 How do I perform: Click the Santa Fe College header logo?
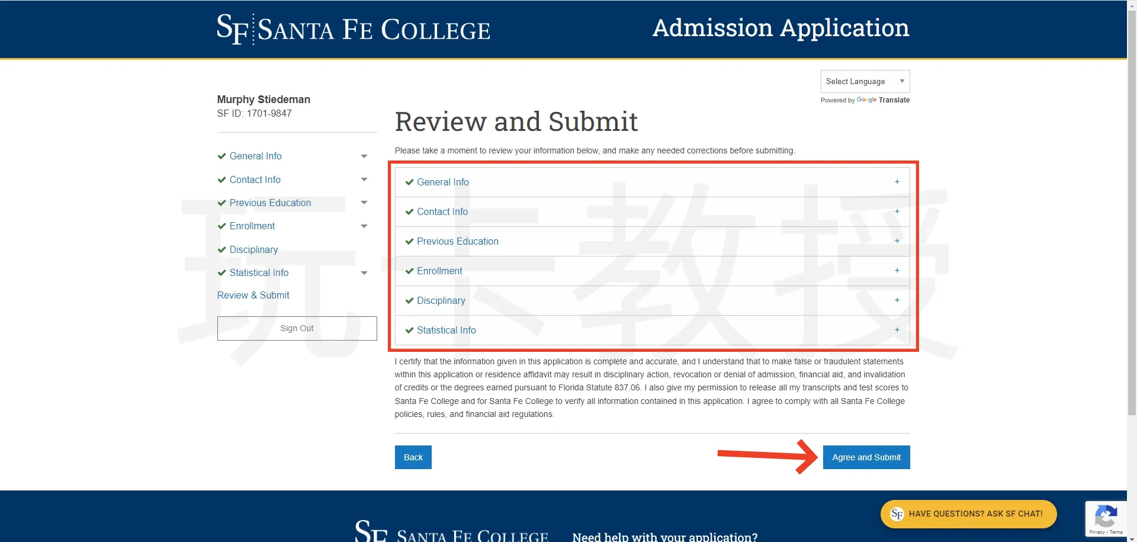coord(353,29)
